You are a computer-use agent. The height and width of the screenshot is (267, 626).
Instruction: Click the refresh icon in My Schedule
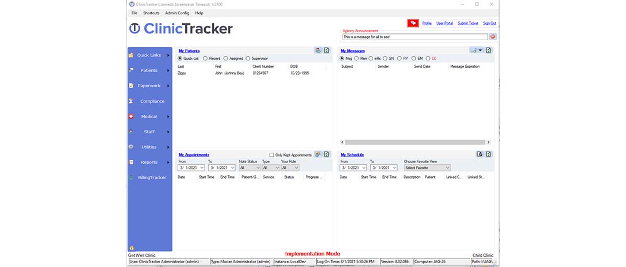pos(489,154)
